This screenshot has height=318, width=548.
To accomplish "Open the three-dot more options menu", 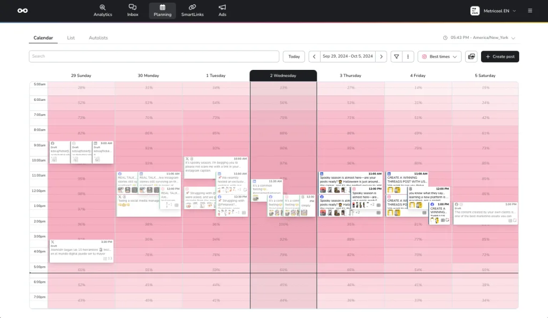I will coord(408,57).
